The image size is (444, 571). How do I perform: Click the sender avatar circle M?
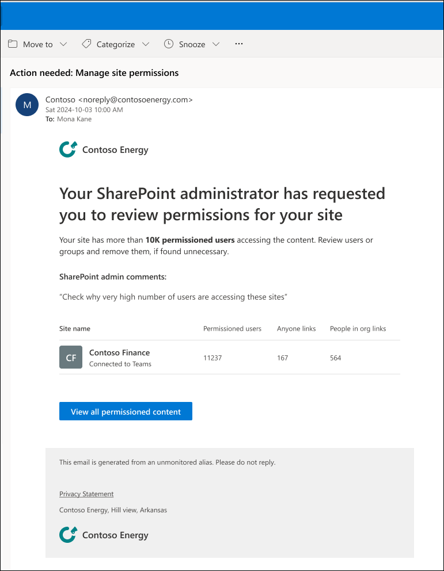coord(27,104)
